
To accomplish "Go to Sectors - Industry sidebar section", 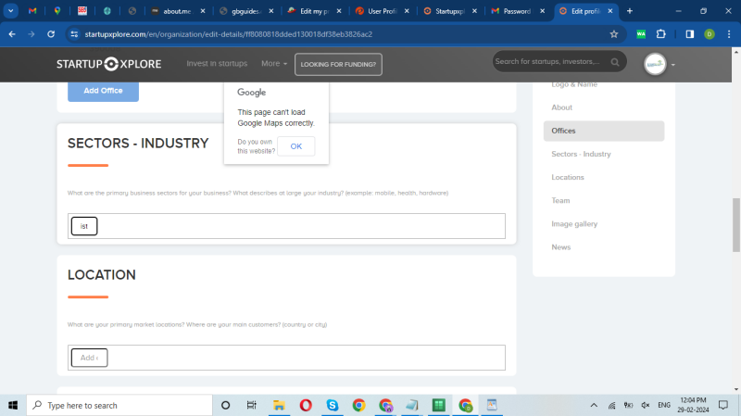I will (x=581, y=154).
